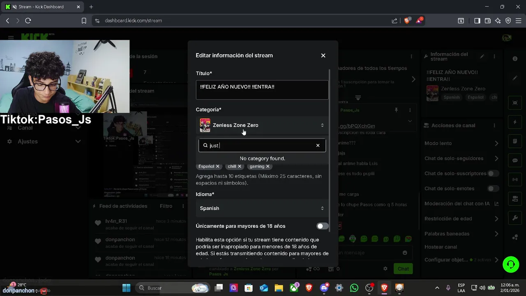Open the emoji picker in chat
526x296 pixels.
tap(405, 253)
